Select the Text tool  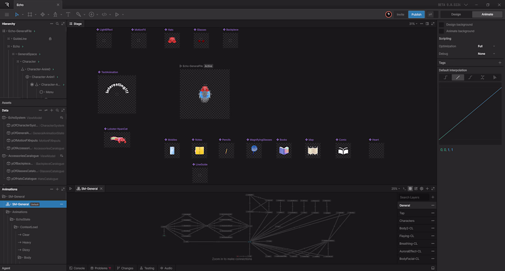pos(68,15)
